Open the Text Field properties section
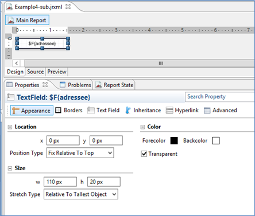255x216 pixels. 103,111
